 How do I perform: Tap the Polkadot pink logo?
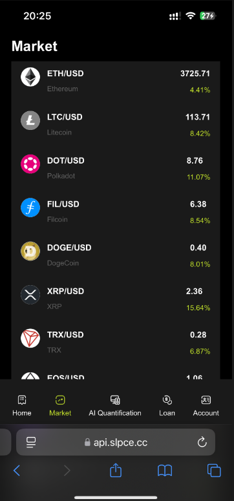point(30,164)
